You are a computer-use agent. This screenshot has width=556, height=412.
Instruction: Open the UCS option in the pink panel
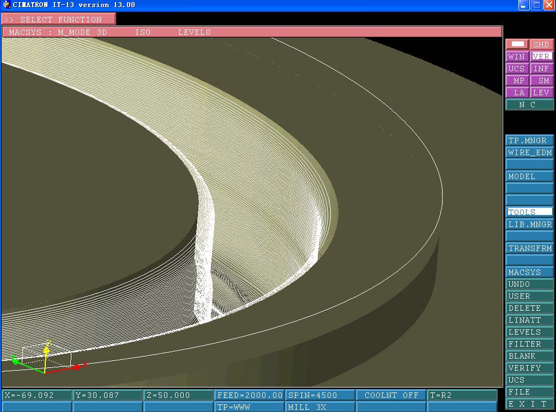coord(517,69)
